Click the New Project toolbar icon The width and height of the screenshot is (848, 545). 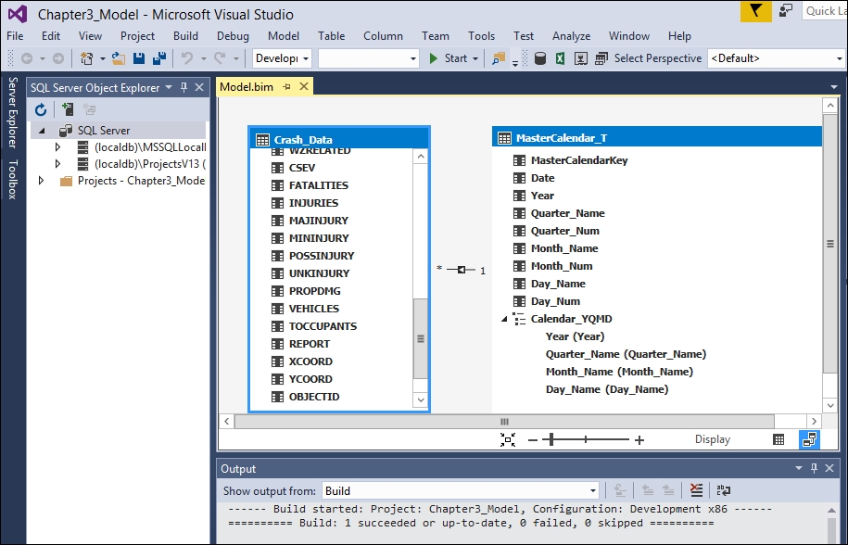(x=86, y=58)
